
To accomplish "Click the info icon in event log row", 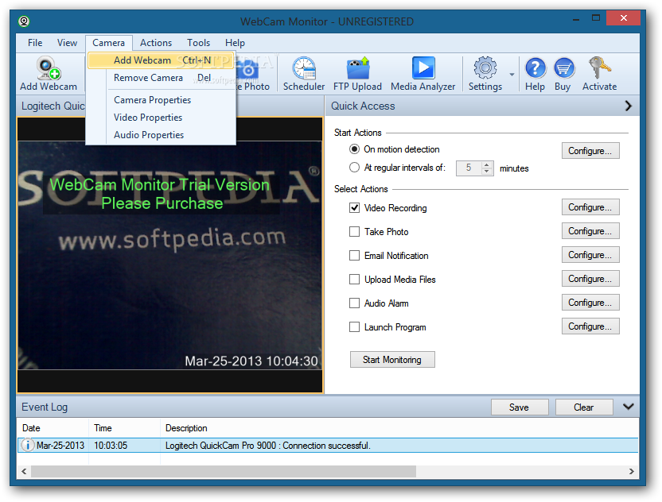I will tap(27, 445).
